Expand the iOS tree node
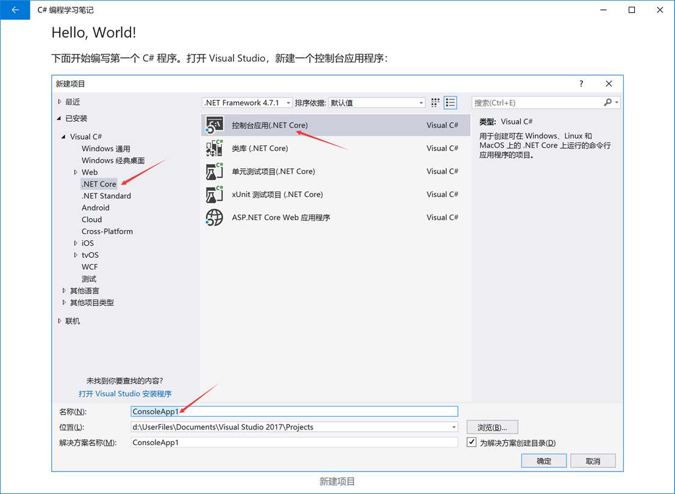 pyautogui.click(x=76, y=243)
